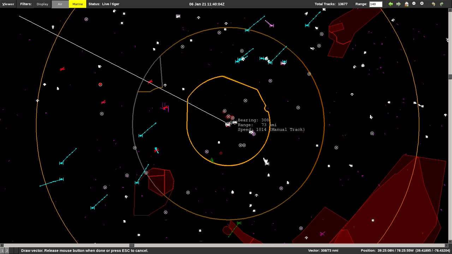Select the magenta X track at bottom right
Viewport: 452px width, 254px height.
[322, 234]
